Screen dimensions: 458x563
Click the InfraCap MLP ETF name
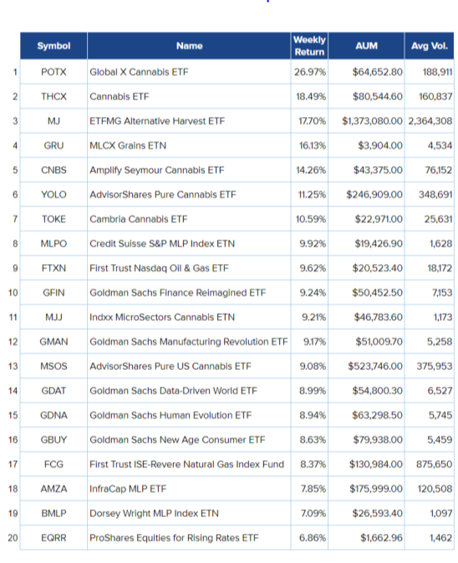coord(128,489)
